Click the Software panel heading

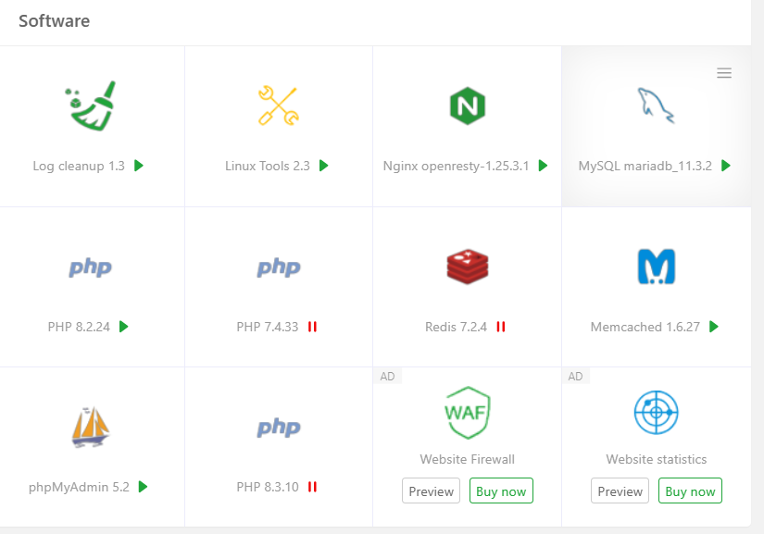[x=54, y=20]
